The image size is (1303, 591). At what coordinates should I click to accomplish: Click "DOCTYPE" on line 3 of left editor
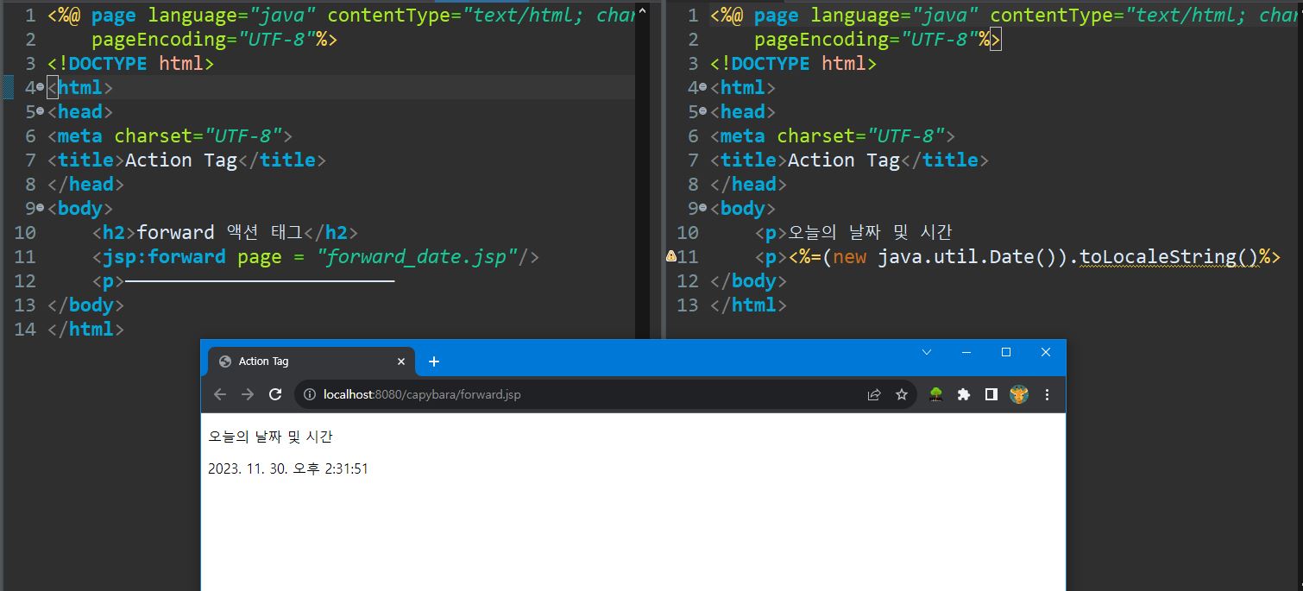[x=109, y=63]
